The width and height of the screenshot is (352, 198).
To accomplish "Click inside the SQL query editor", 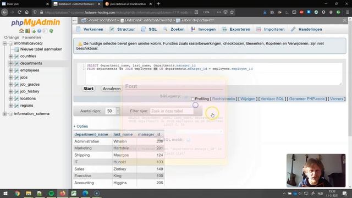I will [x=210, y=74].
